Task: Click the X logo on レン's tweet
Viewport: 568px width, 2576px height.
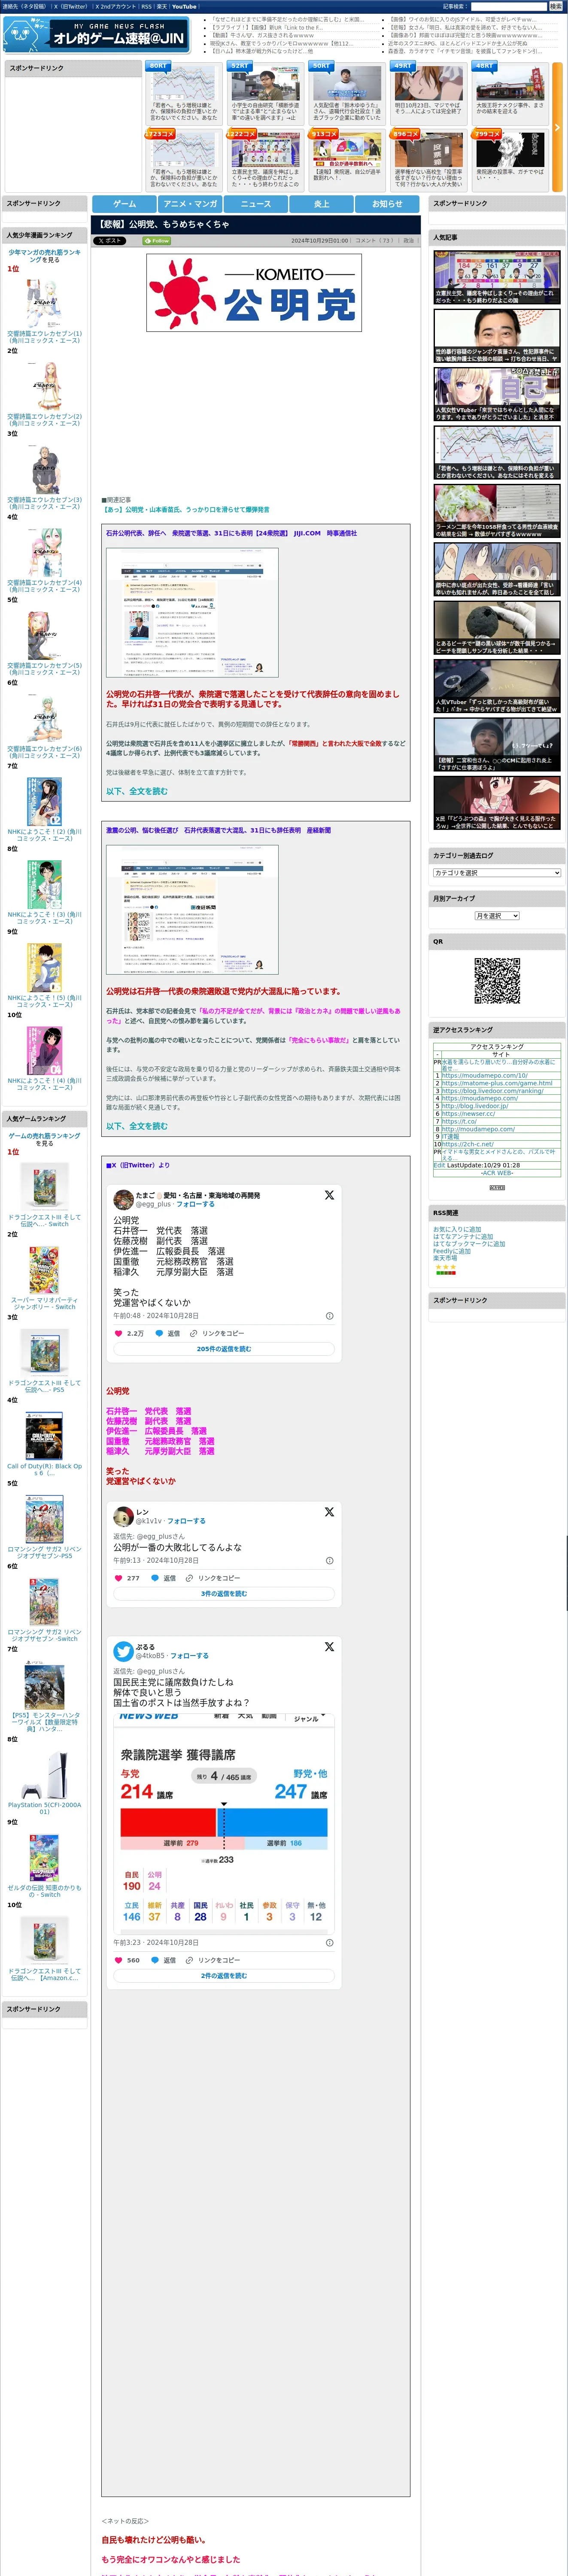Action: [329, 1512]
